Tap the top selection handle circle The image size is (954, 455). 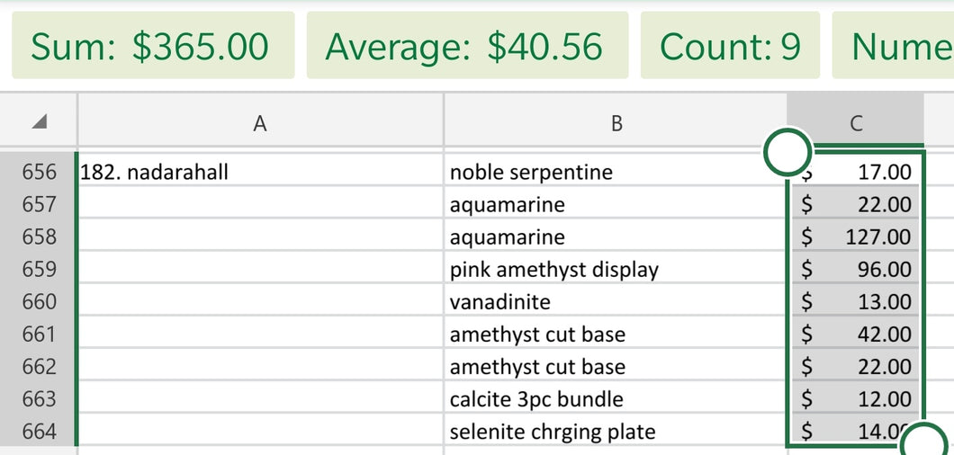coord(787,152)
